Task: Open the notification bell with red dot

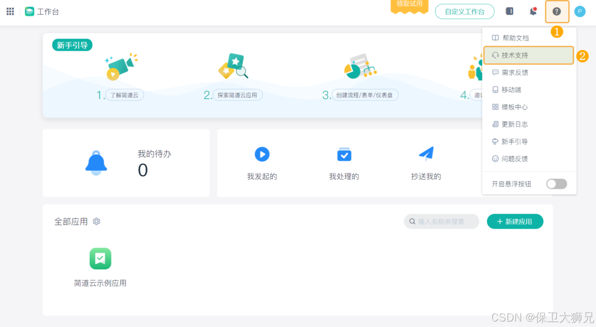Action: pyautogui.click(x=533, y=11)
